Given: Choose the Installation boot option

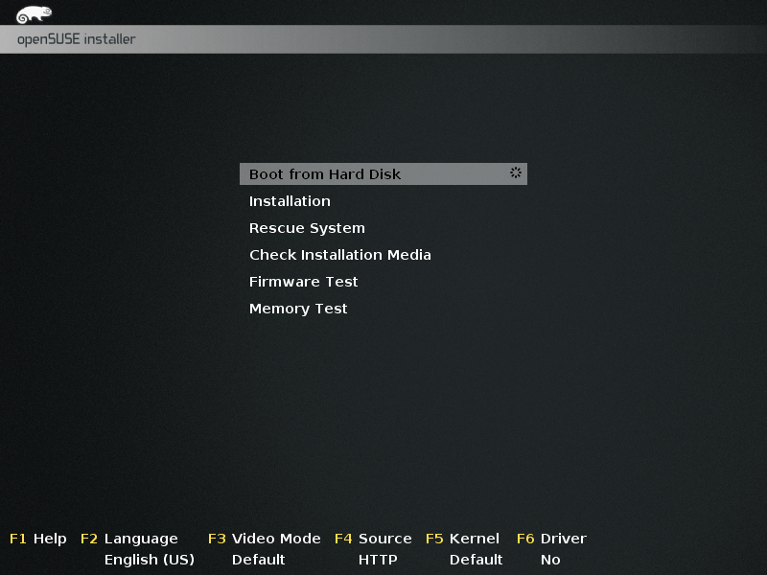Looking at the screenshot, I should pos(290,201).
